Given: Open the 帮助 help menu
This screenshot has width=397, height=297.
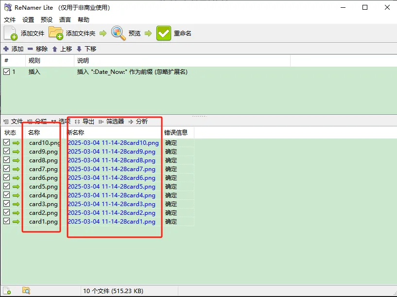Looking at the screenshot, I should [x=84, y=20].
